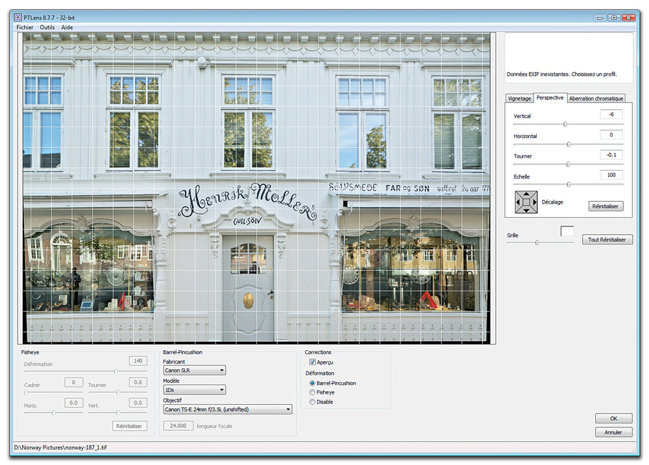Screen dimensions: 649x465
Task: Click the building preview image
Action: pyautogui.click(x=256, y=188)
